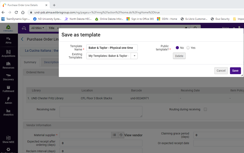
Task: Tick the Routing during receiving checkbox
Action: pos(205,109)
